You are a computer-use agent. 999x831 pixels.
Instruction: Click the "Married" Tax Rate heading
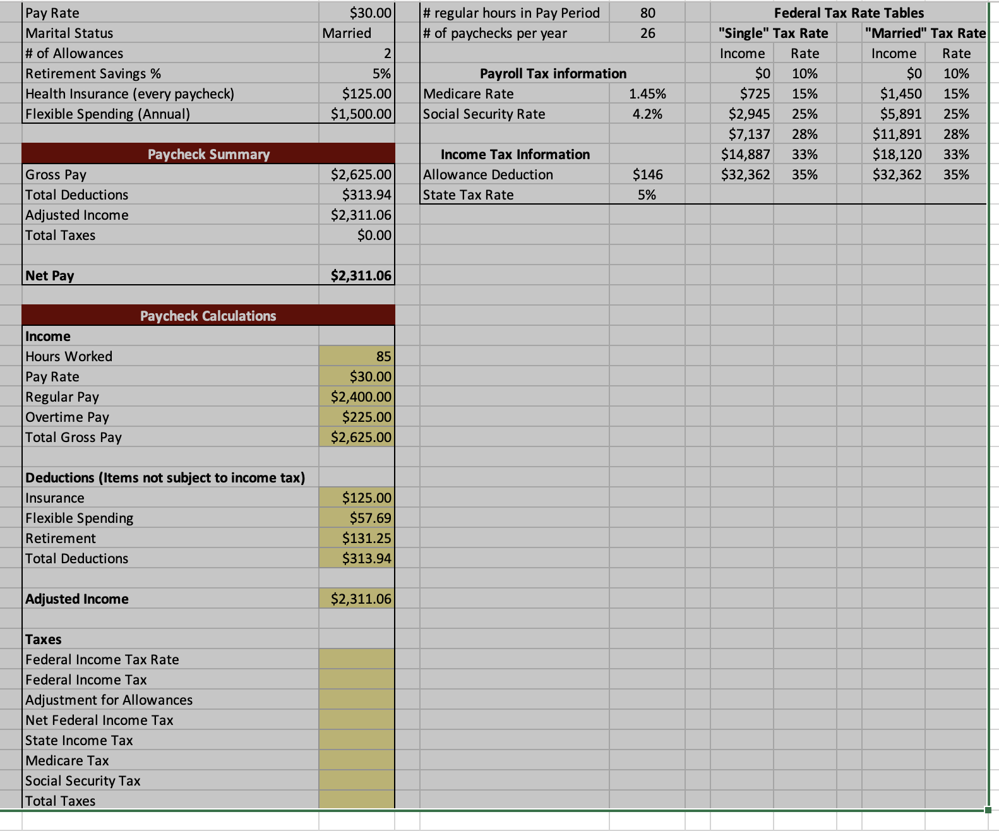click(x=925, y=33)
